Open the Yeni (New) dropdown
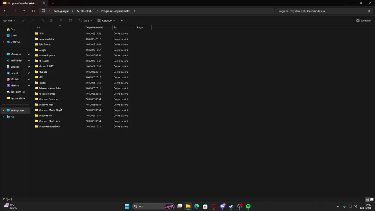 tap(9, 21)
